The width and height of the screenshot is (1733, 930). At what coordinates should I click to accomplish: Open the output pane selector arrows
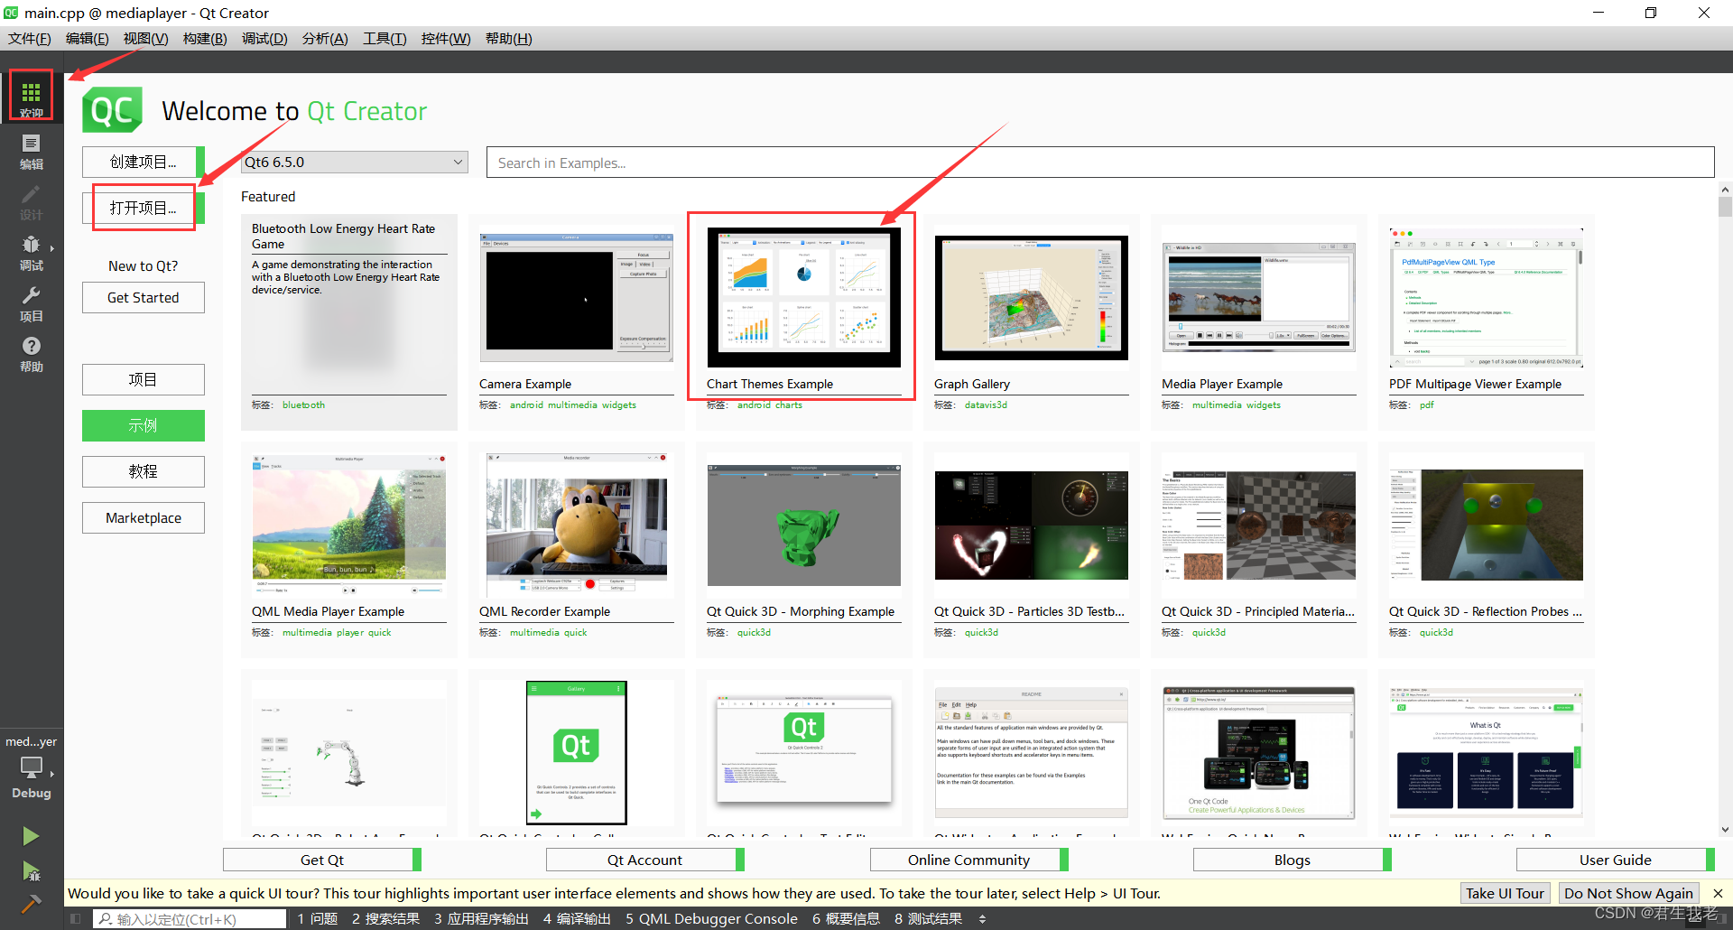coord(982,919)
